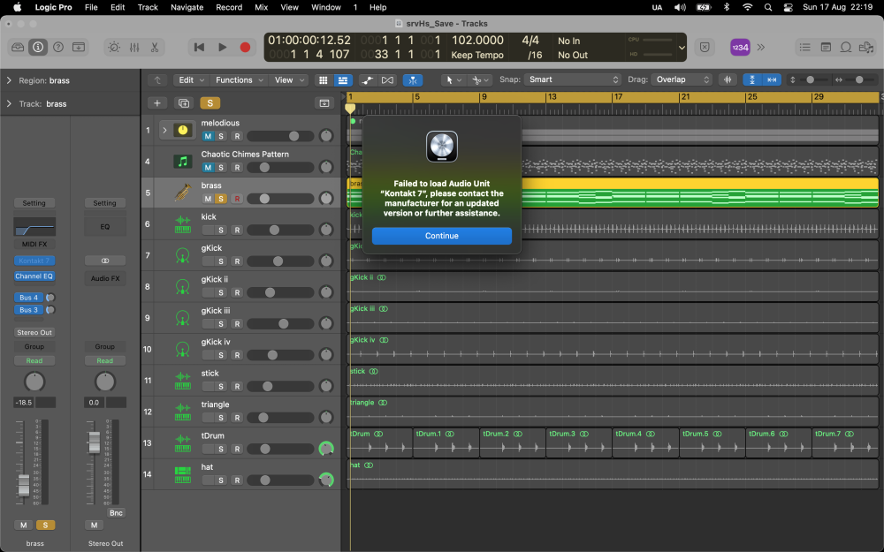Image resolution: width=884 pixels, height=552 pixels.
Task: Open the media Browsers icon
Action: pyautogui.click(x=866, y=48)
